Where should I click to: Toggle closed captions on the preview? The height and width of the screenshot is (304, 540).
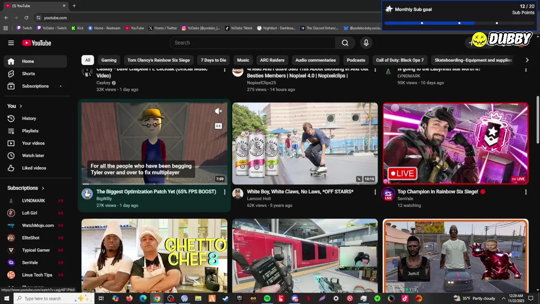(219, 126)
